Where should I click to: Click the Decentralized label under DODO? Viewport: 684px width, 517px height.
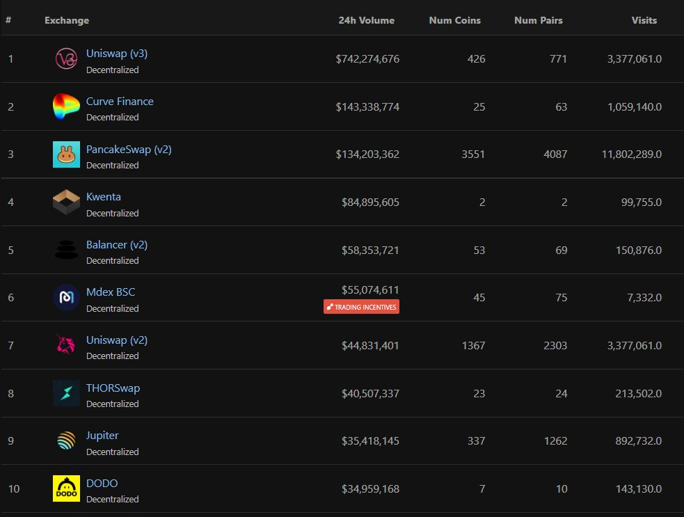click(x=113, y=499)
